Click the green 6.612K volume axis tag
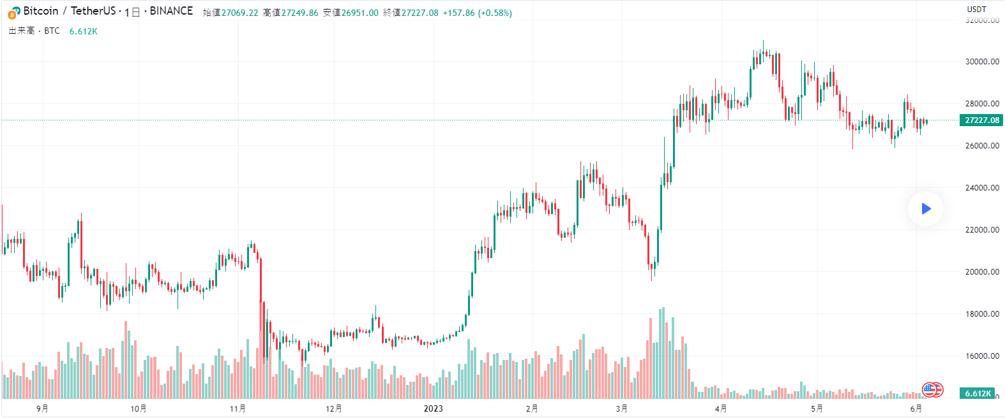 [x=978, y=394]
